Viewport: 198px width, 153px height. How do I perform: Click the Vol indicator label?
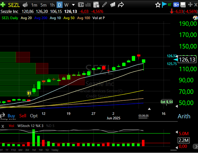click(11, 126)
